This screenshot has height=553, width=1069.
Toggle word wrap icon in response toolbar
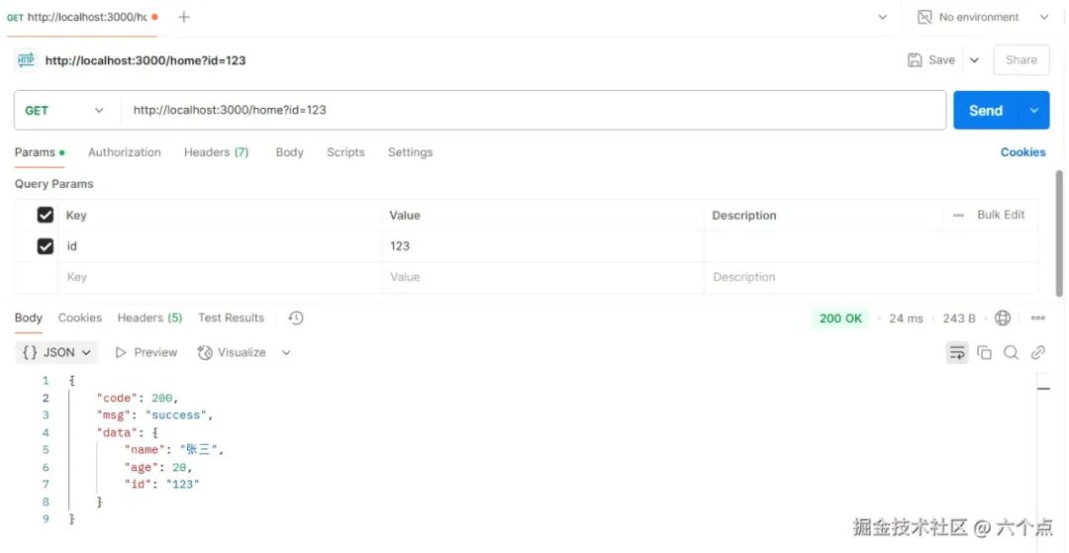957,352
